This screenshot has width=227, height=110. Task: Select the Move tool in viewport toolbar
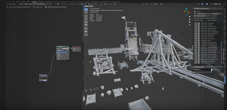tap(86, 16)
